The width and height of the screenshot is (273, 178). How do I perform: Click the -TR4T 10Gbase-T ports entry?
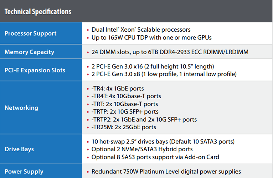tap(126, 96)
